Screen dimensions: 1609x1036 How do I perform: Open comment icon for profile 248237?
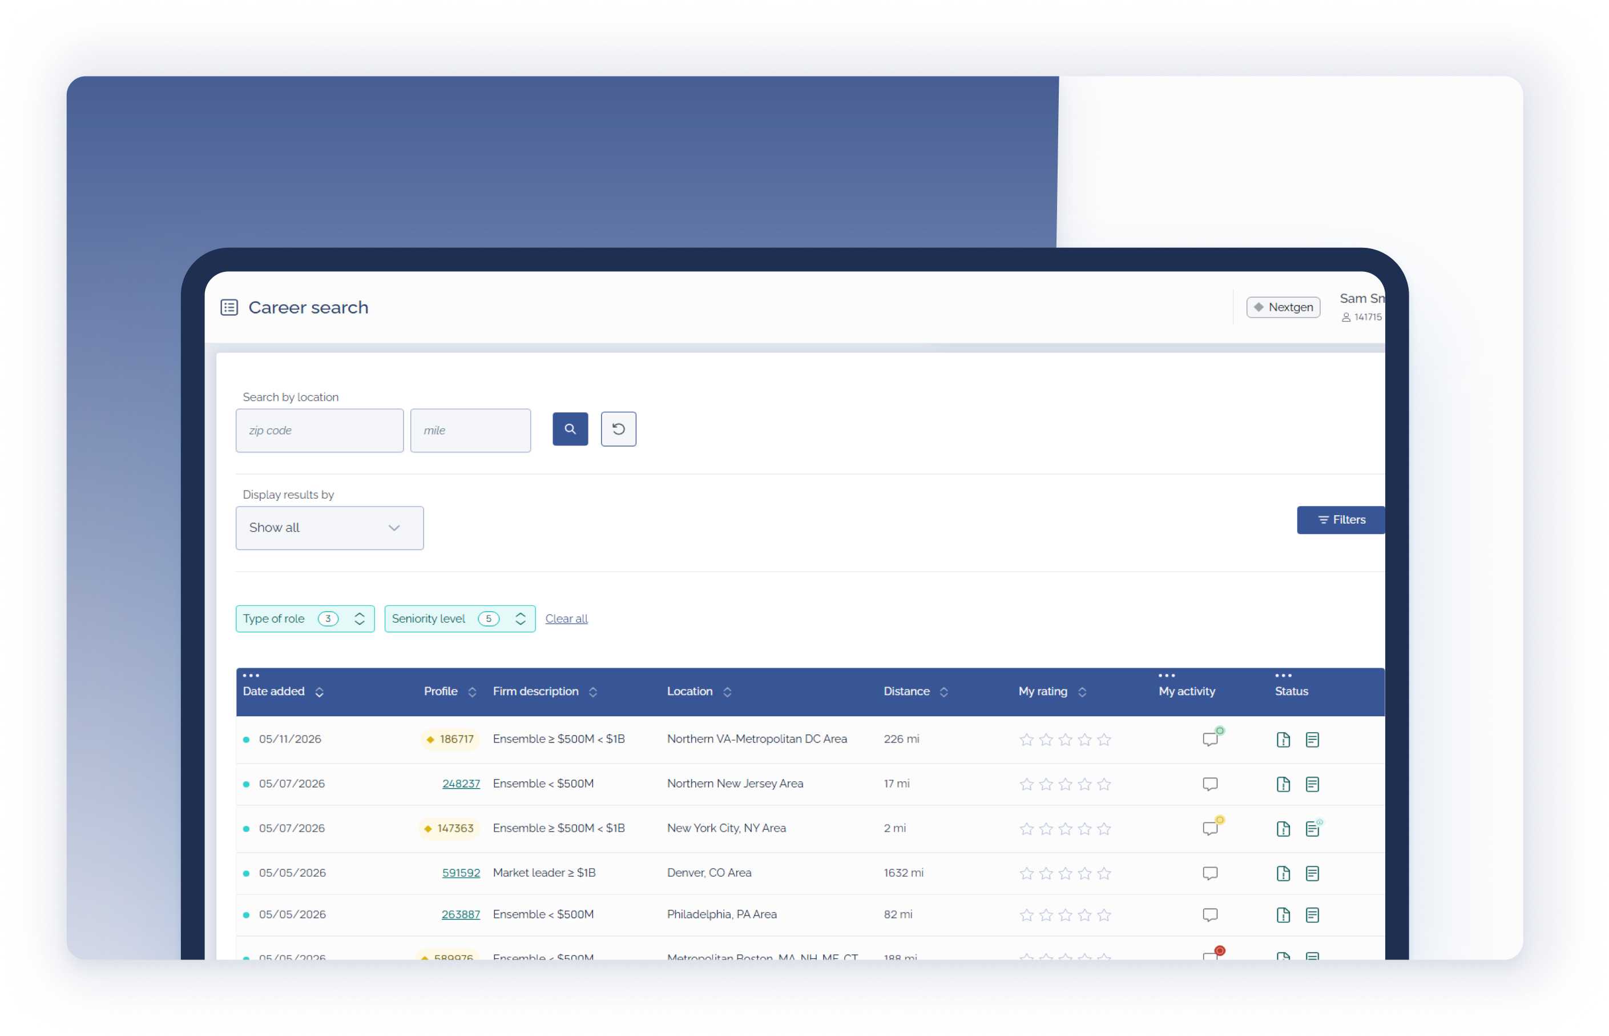click(x=1210, y=784)
